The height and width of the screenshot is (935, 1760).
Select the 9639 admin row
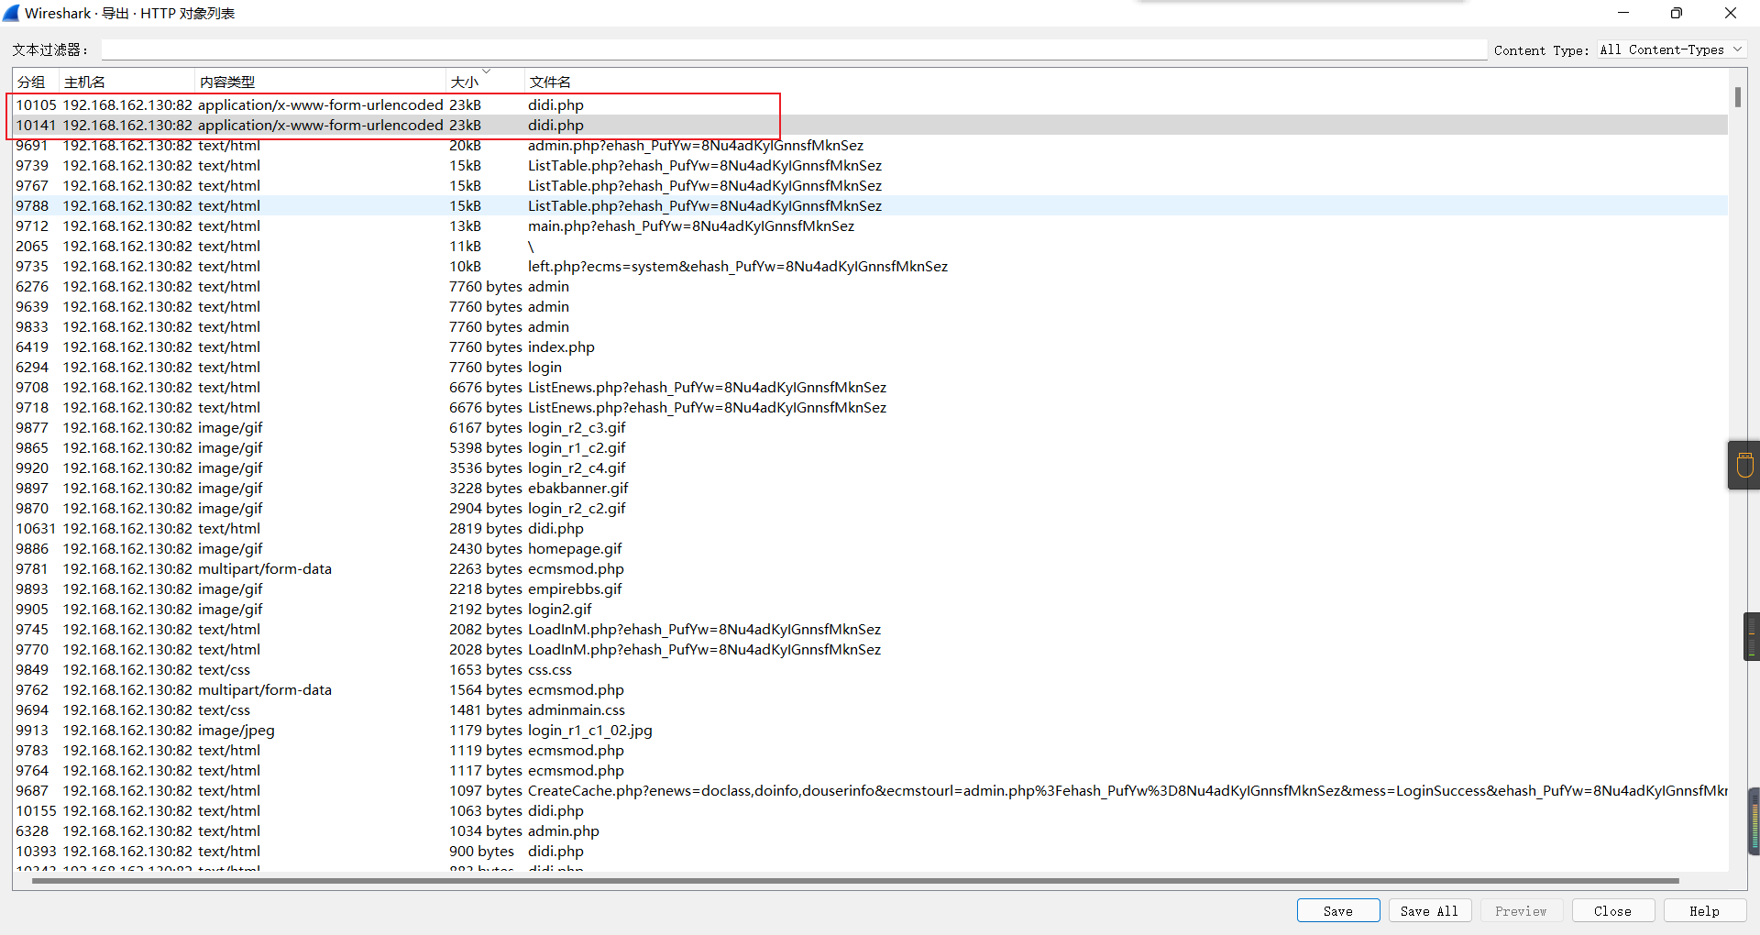coord(870,307)
